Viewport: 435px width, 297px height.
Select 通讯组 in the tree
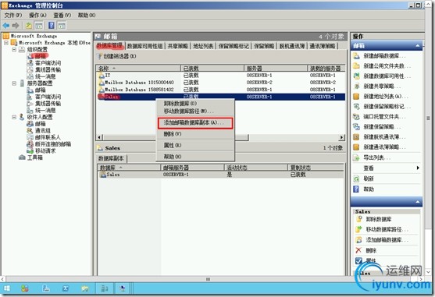(x=43, y=131)
